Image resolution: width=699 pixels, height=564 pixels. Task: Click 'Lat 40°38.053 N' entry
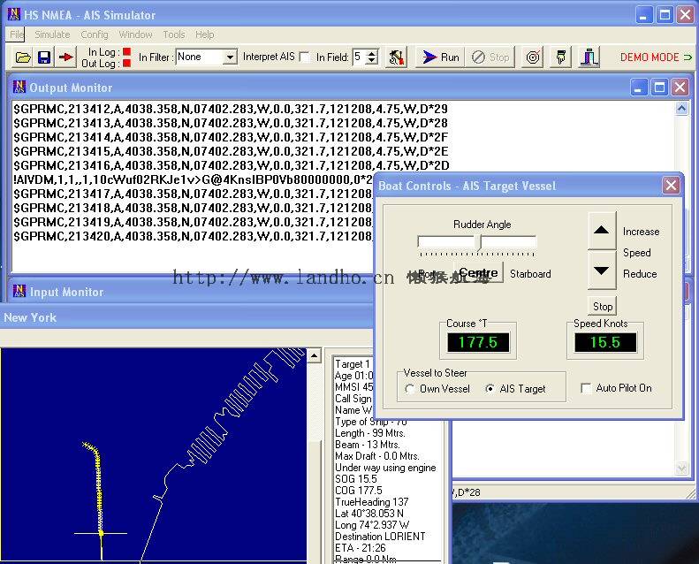(369, 514)
